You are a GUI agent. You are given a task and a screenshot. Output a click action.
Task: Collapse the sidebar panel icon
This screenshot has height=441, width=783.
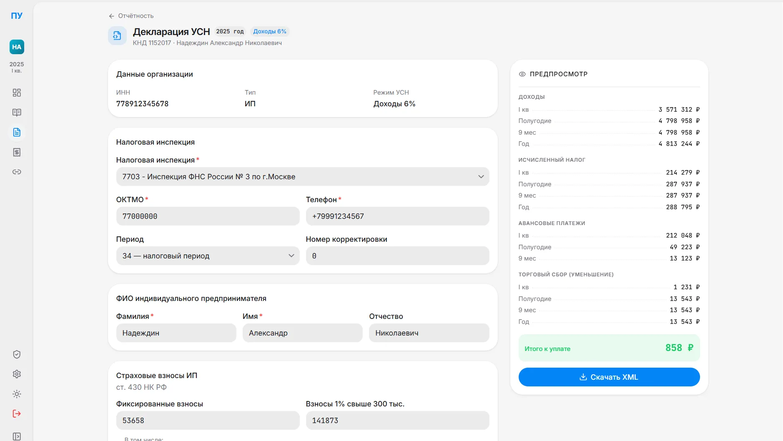(17, 436)
